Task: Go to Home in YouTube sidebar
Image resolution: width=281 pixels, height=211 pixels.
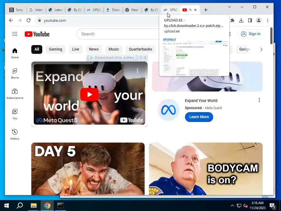Action: coord(15,53)
